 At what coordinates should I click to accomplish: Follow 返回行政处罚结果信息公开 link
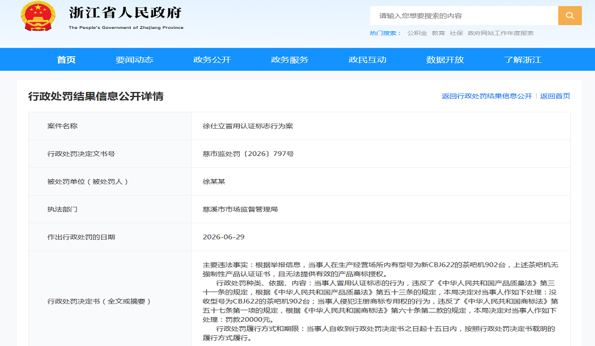[487, 96]
